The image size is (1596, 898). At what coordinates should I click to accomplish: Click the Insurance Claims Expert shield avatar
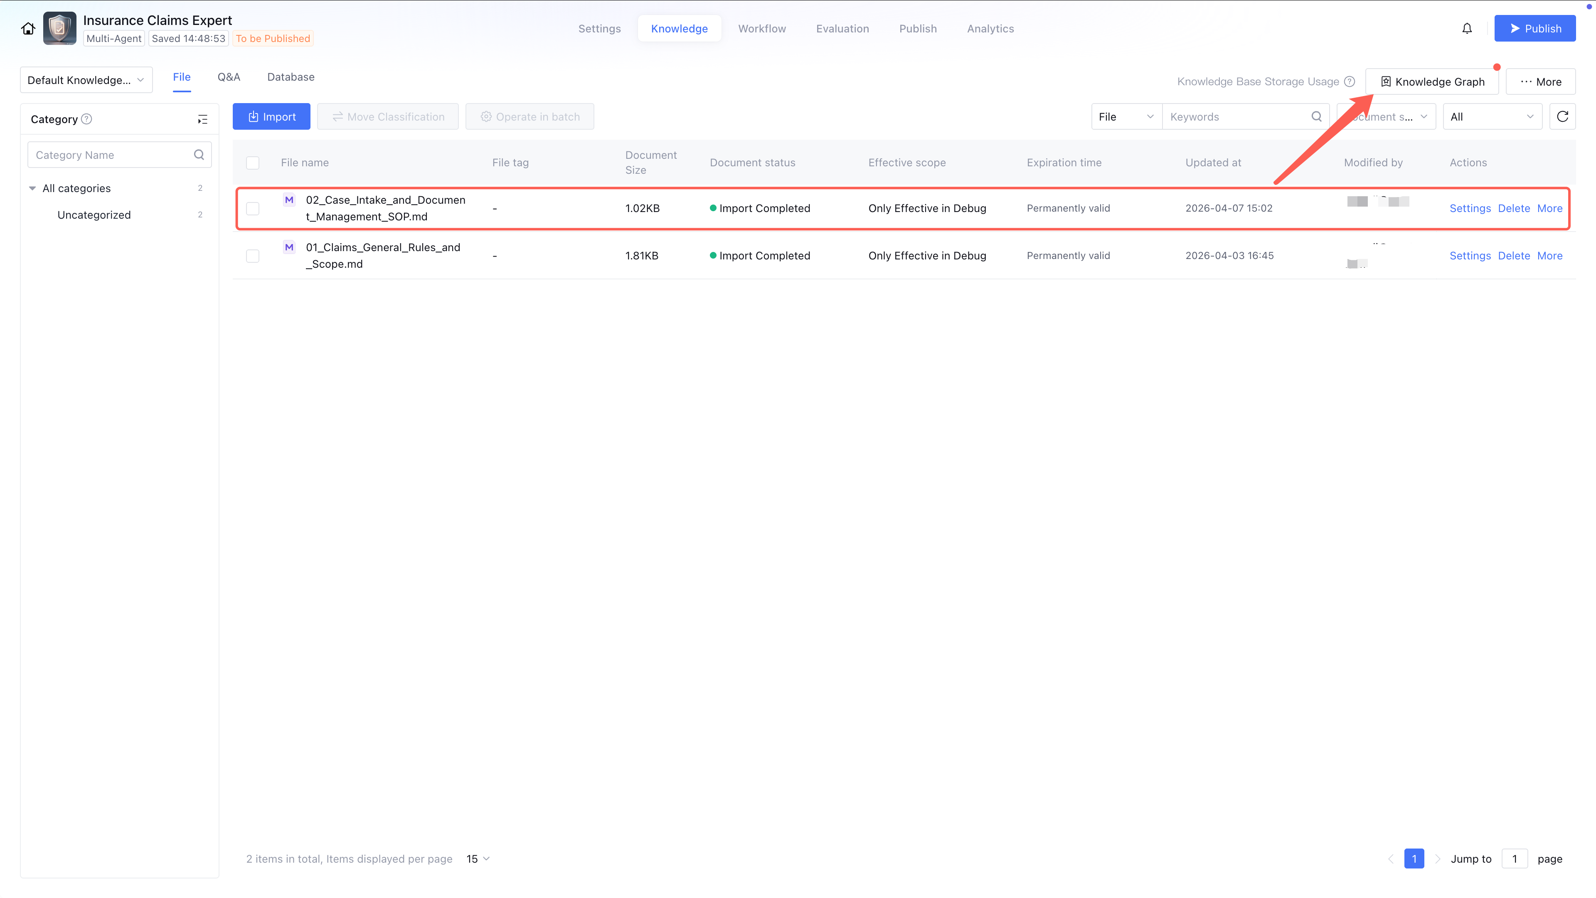pyautogui.click(x=59, y=29)
